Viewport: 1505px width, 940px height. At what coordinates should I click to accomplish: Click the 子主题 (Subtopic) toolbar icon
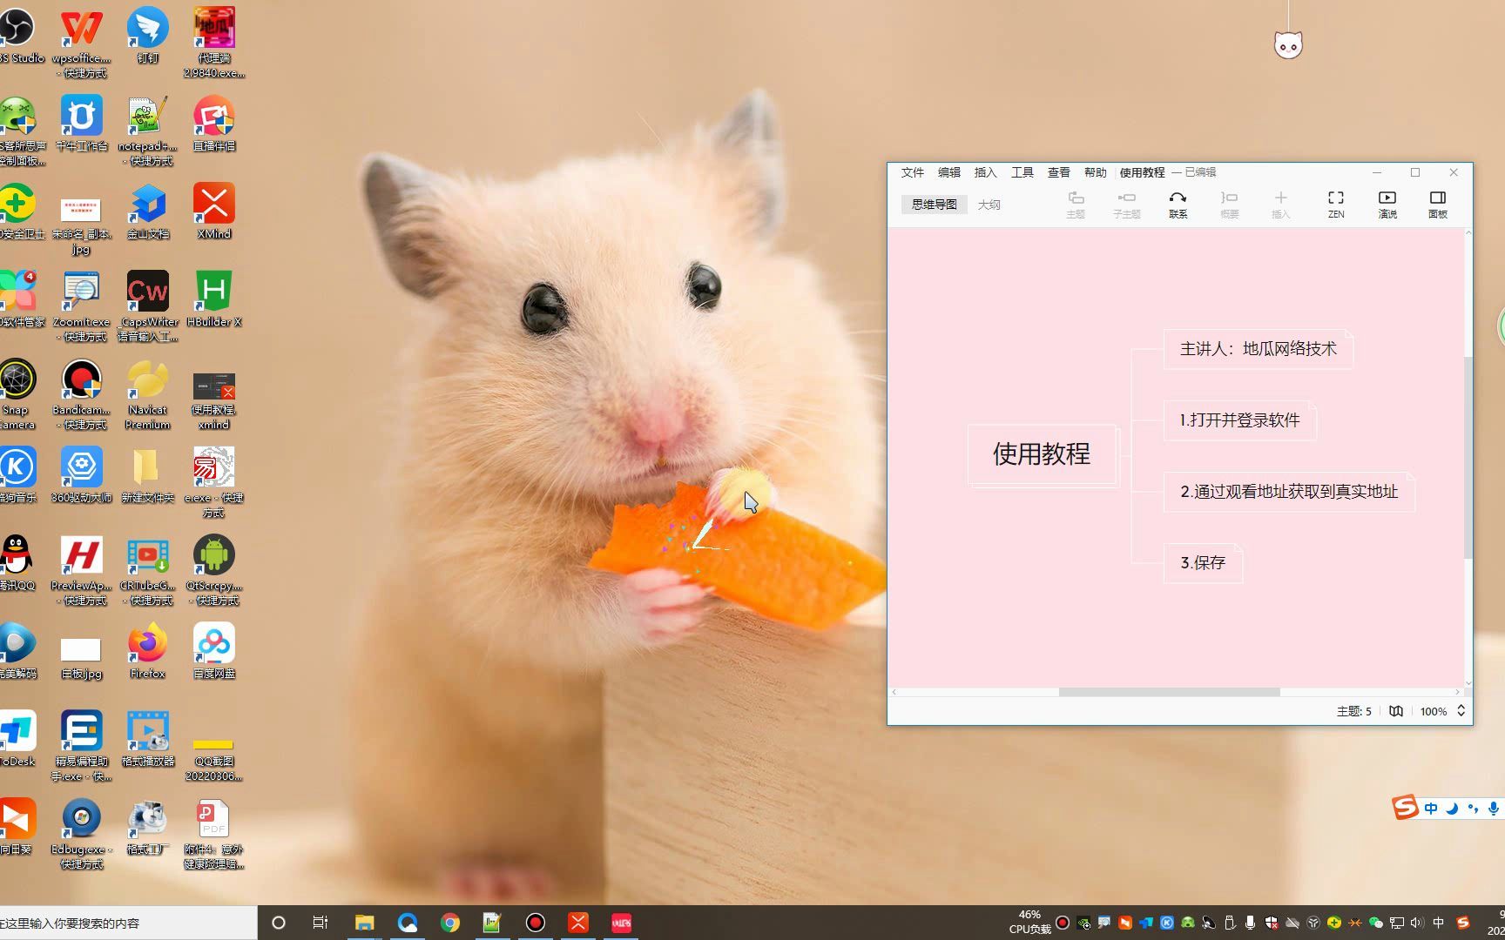pos(1126,205)
